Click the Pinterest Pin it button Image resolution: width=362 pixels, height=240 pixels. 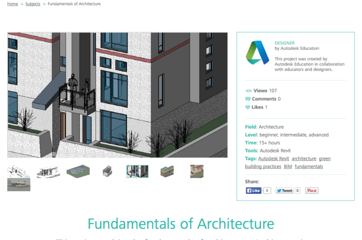point(312,191)
